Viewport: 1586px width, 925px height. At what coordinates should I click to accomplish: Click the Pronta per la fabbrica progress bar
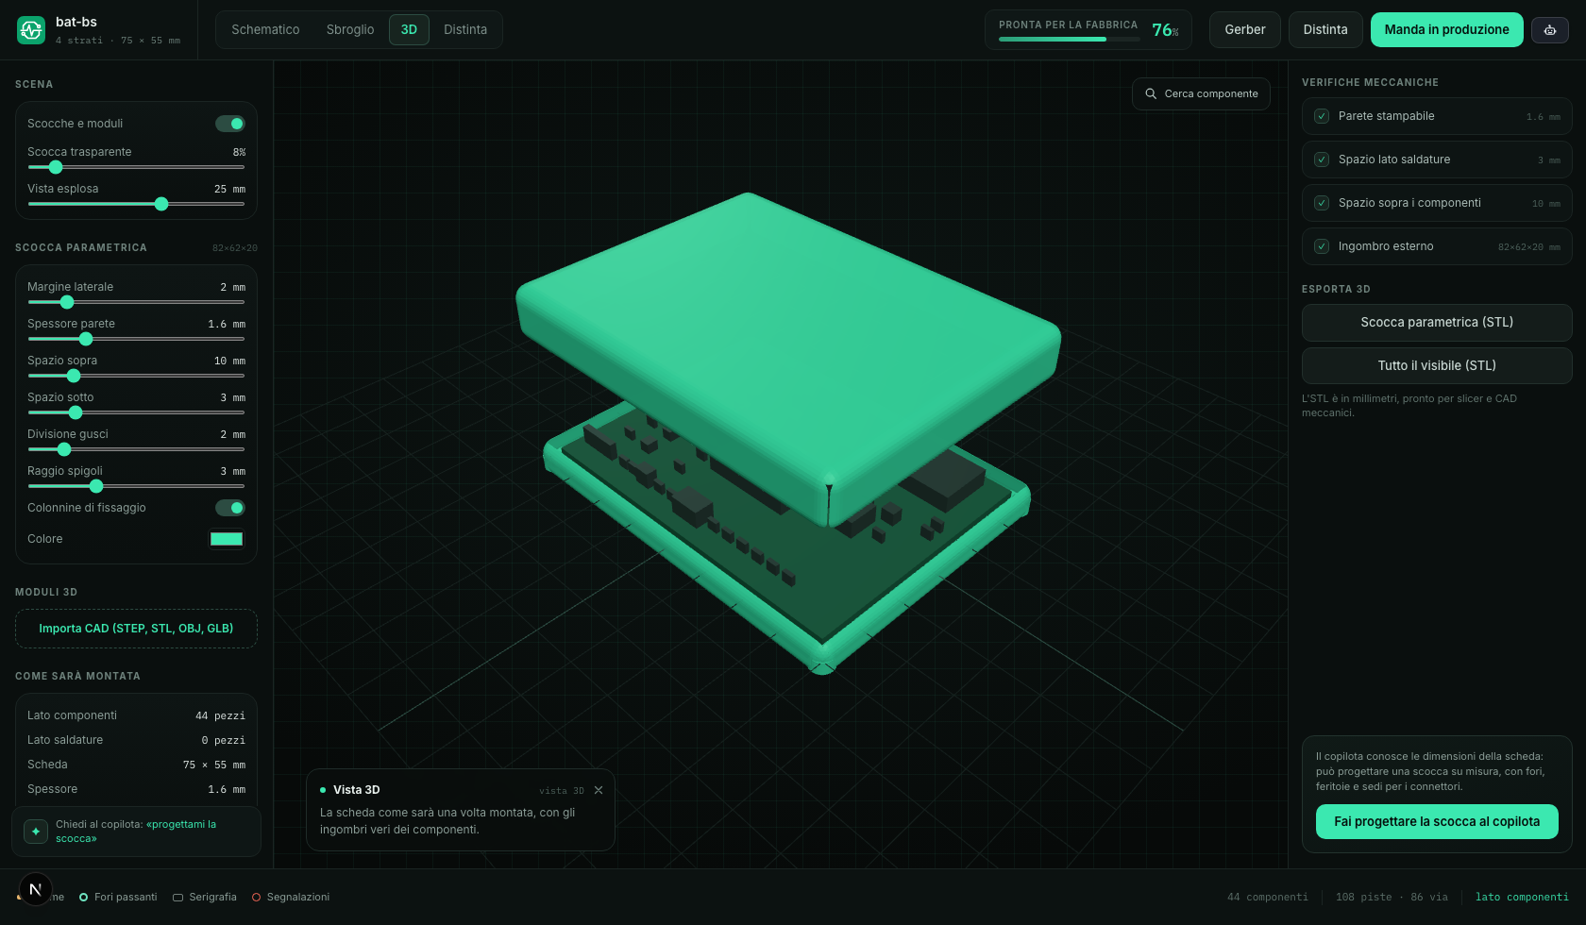[x=1068, y=40]
